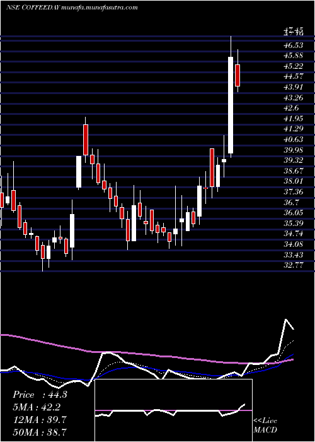Viewport: 315px width, 442px height.
Task: Select the tallest white candlestick near the peak
Action: click(231, 105)
